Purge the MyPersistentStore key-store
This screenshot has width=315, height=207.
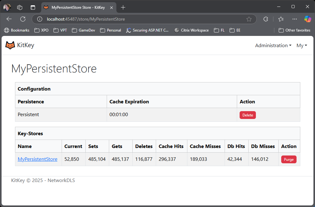288,159
